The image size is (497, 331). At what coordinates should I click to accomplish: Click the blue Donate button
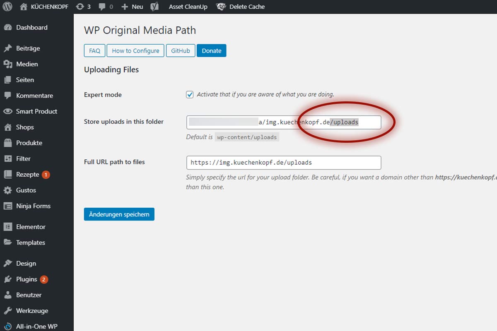point(212,50)
